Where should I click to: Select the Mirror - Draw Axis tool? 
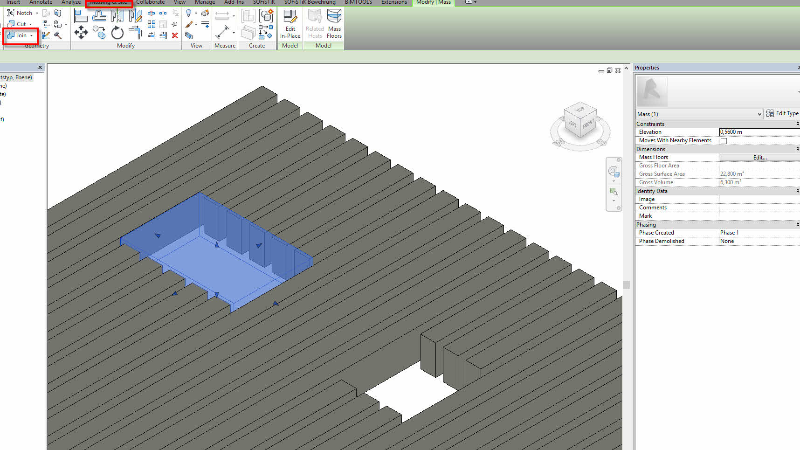tap(135, 16)
